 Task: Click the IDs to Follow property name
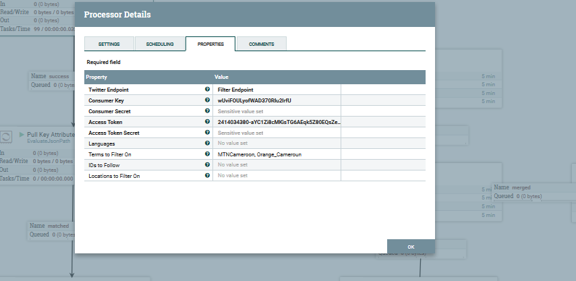[x=104, y=165]
